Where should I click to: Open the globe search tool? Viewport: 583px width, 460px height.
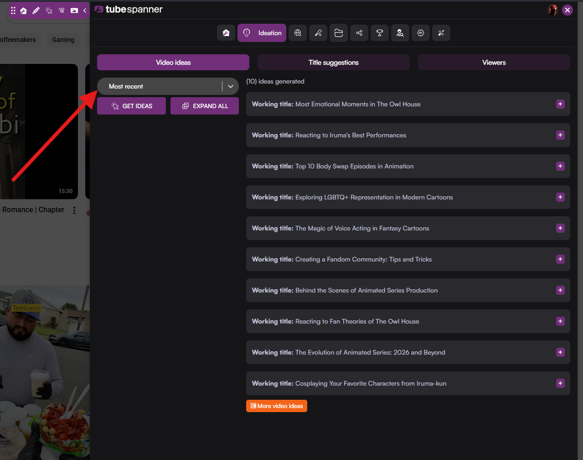pos(298,33)
